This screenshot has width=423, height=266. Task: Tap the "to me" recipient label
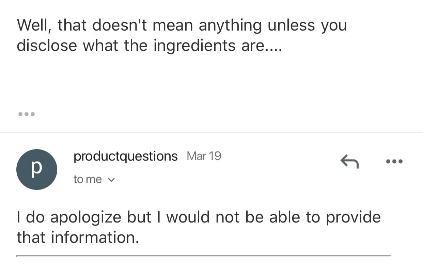click(x=88, y=179)
